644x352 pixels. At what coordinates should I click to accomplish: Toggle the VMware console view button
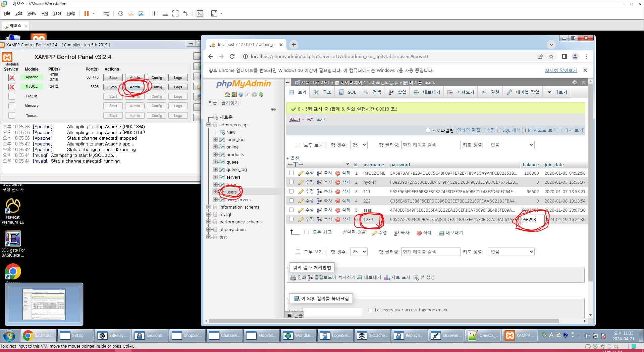[200, 13]
